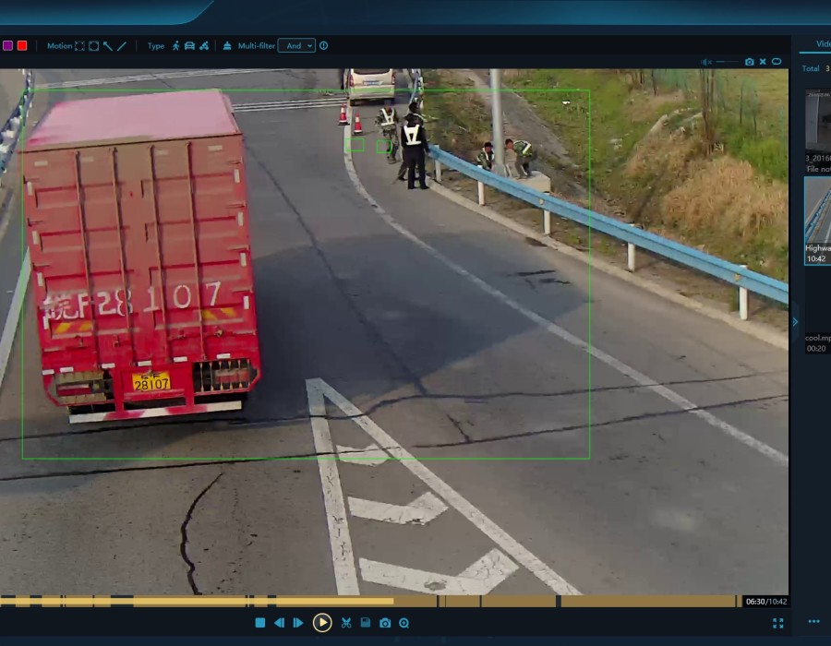Take snapshot with bottom camera icon
Image resolution: width=831 pixels, height=646 pixels.
tap(385, 623)
